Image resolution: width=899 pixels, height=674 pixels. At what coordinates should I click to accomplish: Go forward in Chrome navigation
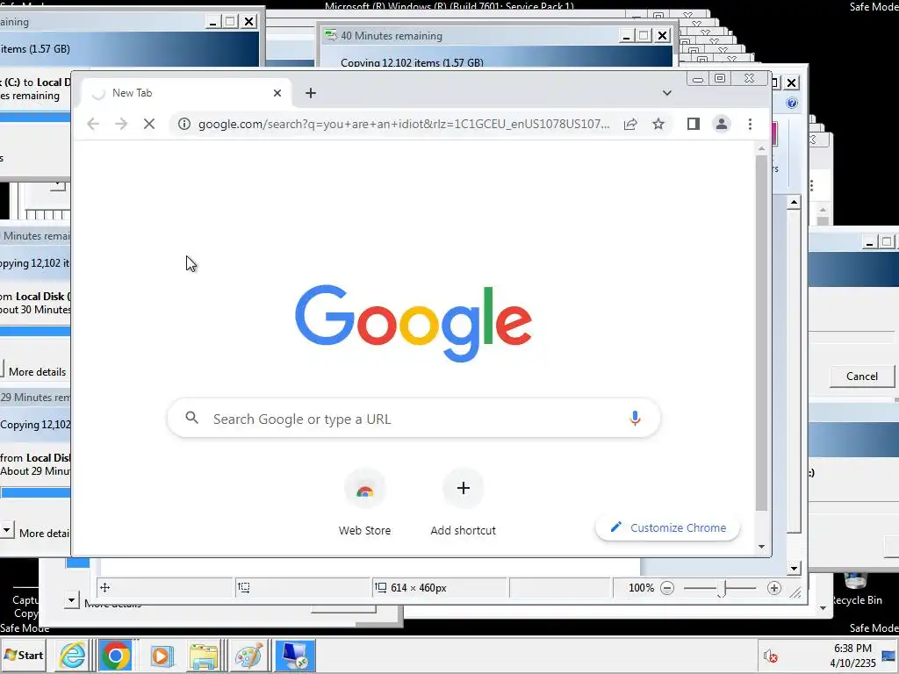(x=121, y=124)
